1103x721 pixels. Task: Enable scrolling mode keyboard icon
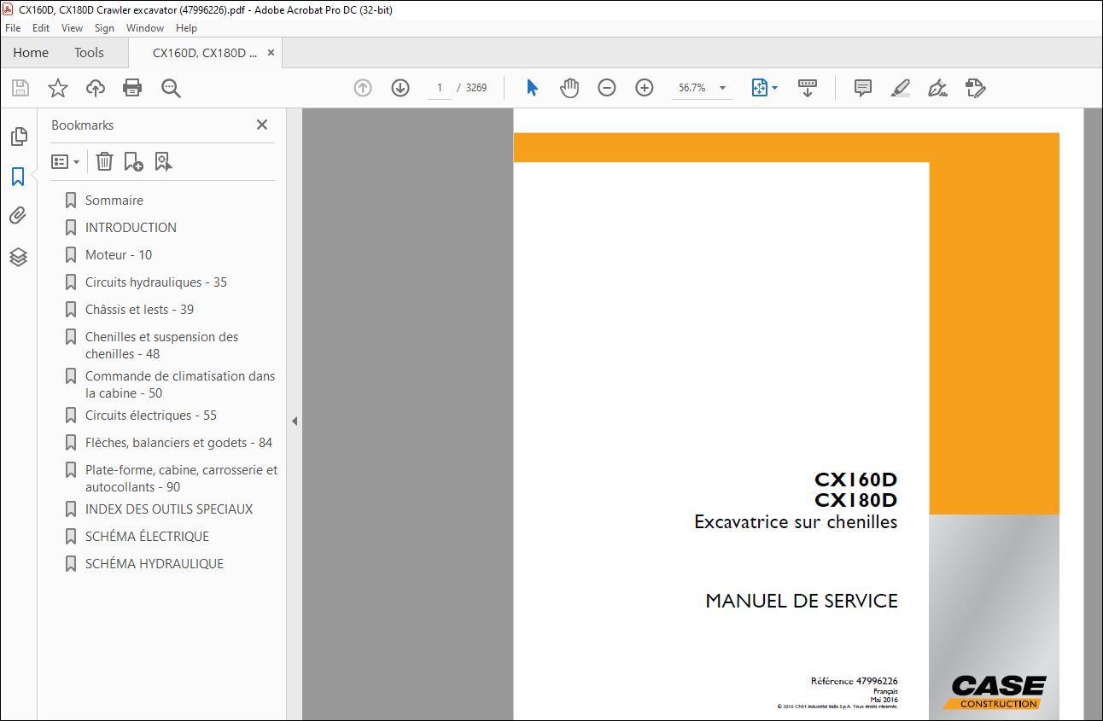808,88
